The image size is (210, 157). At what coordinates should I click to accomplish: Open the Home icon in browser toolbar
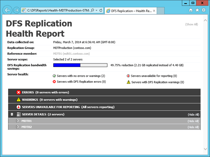191,10
